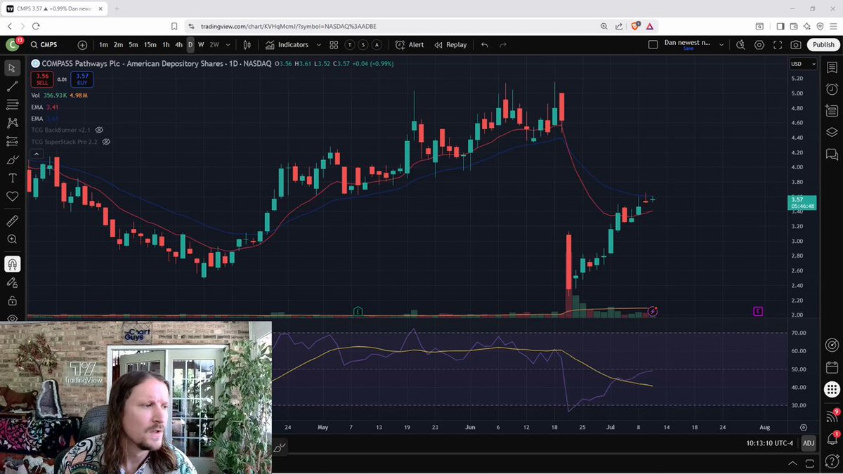The image size is (843, 474).
Task: Open the economic calendar panel
Action: (832, 367)
